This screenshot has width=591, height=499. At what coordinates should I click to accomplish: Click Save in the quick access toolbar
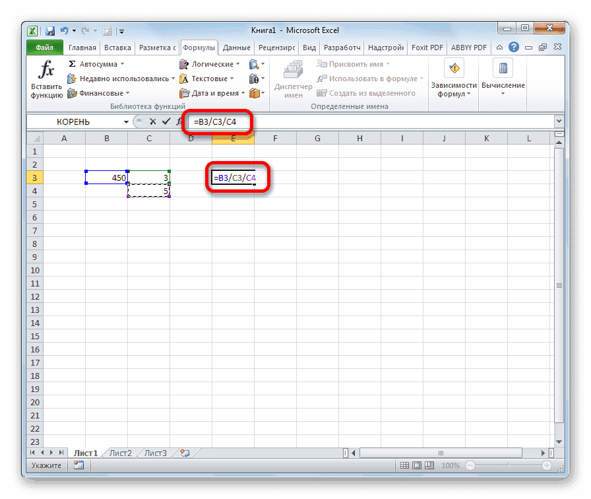[x=49, y=30]
